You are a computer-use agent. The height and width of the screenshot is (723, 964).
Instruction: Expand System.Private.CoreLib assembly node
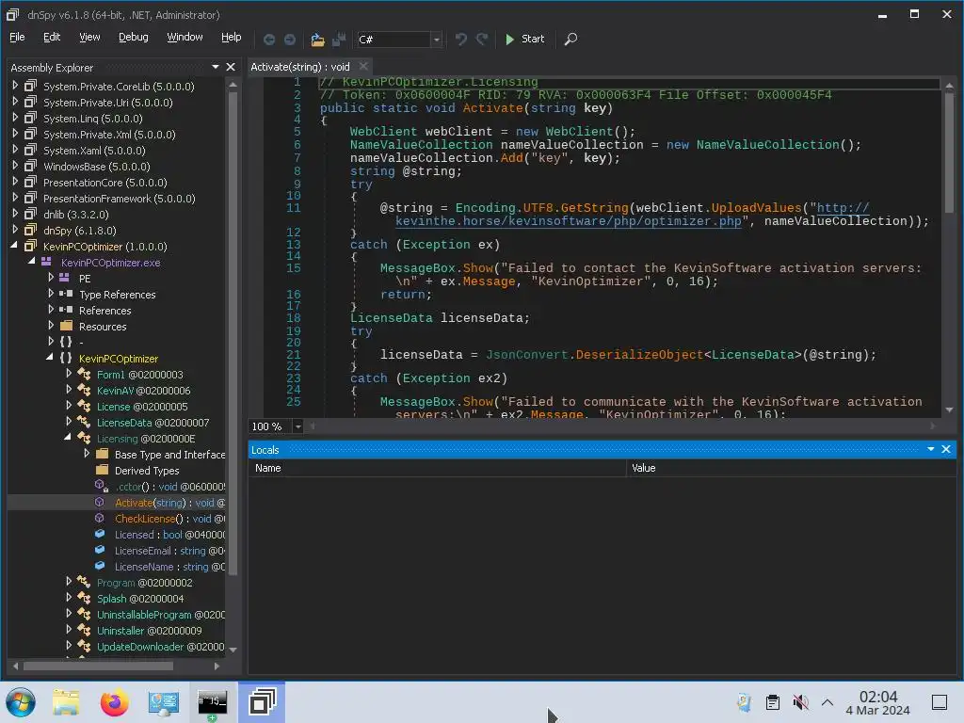pyautogui.click(x=15, y=86)
